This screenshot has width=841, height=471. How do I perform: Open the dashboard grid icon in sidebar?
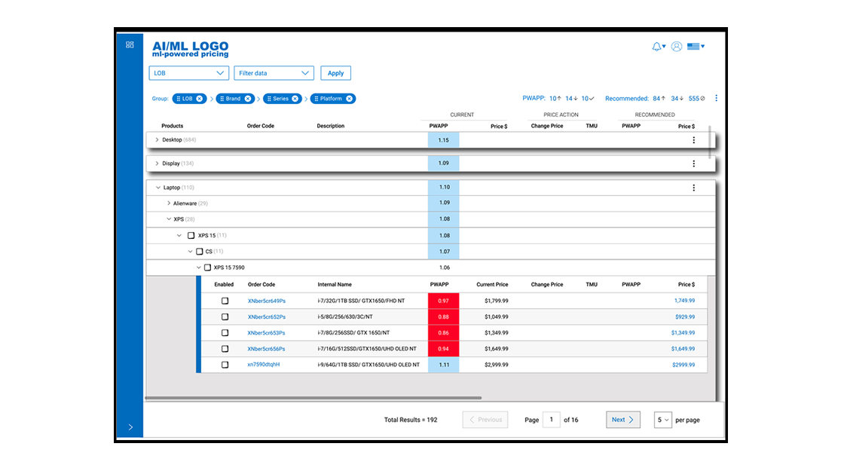pos(130,45)
